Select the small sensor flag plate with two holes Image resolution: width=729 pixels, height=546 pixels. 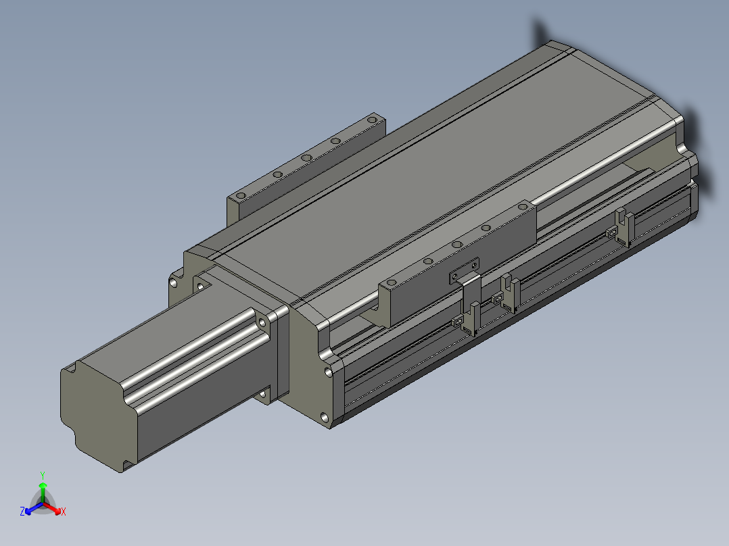pyautogui.click(x=464, y=271)
